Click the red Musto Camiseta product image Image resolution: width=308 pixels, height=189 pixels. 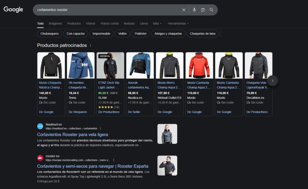[x=199, y=65]
